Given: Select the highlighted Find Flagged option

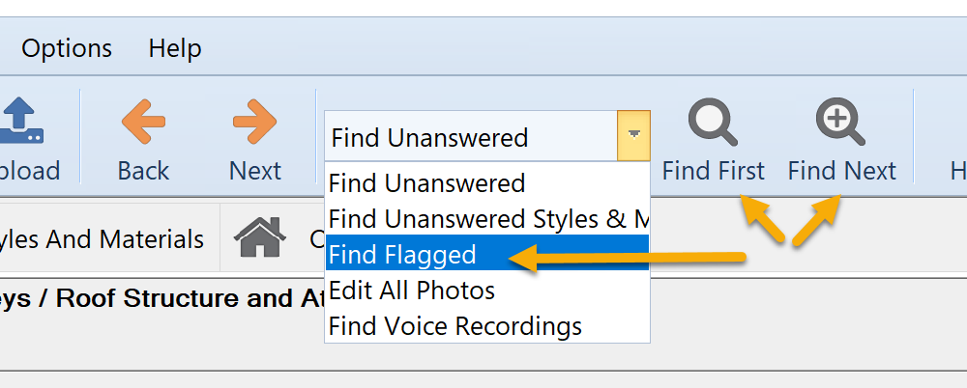Looking at the screenshot, I should [x=487, y=253].
